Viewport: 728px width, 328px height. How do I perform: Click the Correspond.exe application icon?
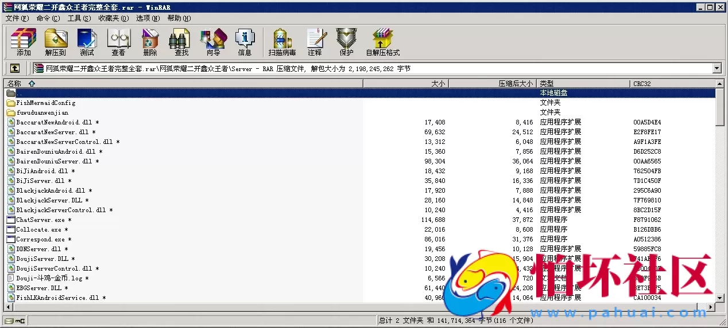pyautogui.click(x=11, y=239)
